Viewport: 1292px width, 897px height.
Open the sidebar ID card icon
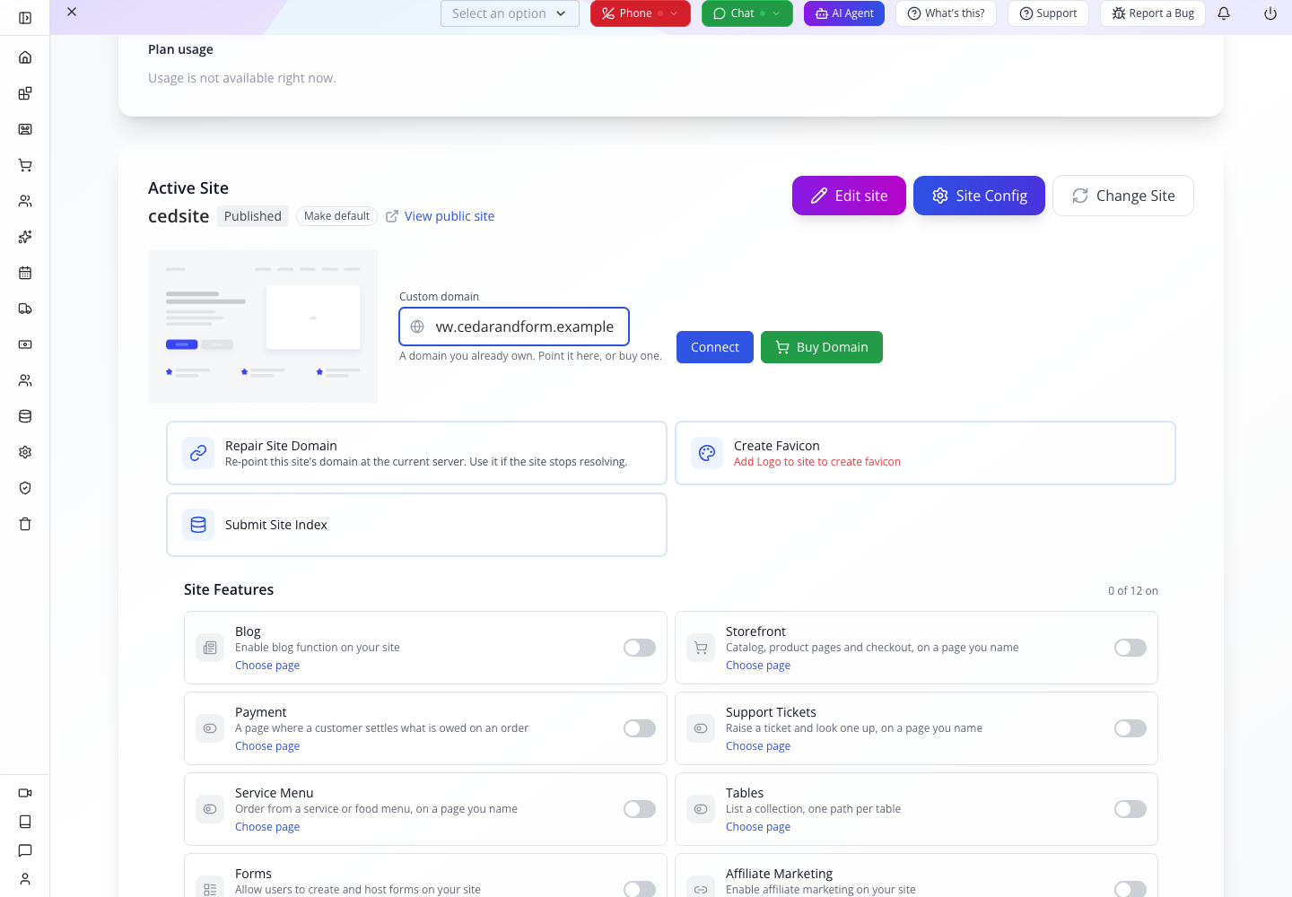click(25, 129)
